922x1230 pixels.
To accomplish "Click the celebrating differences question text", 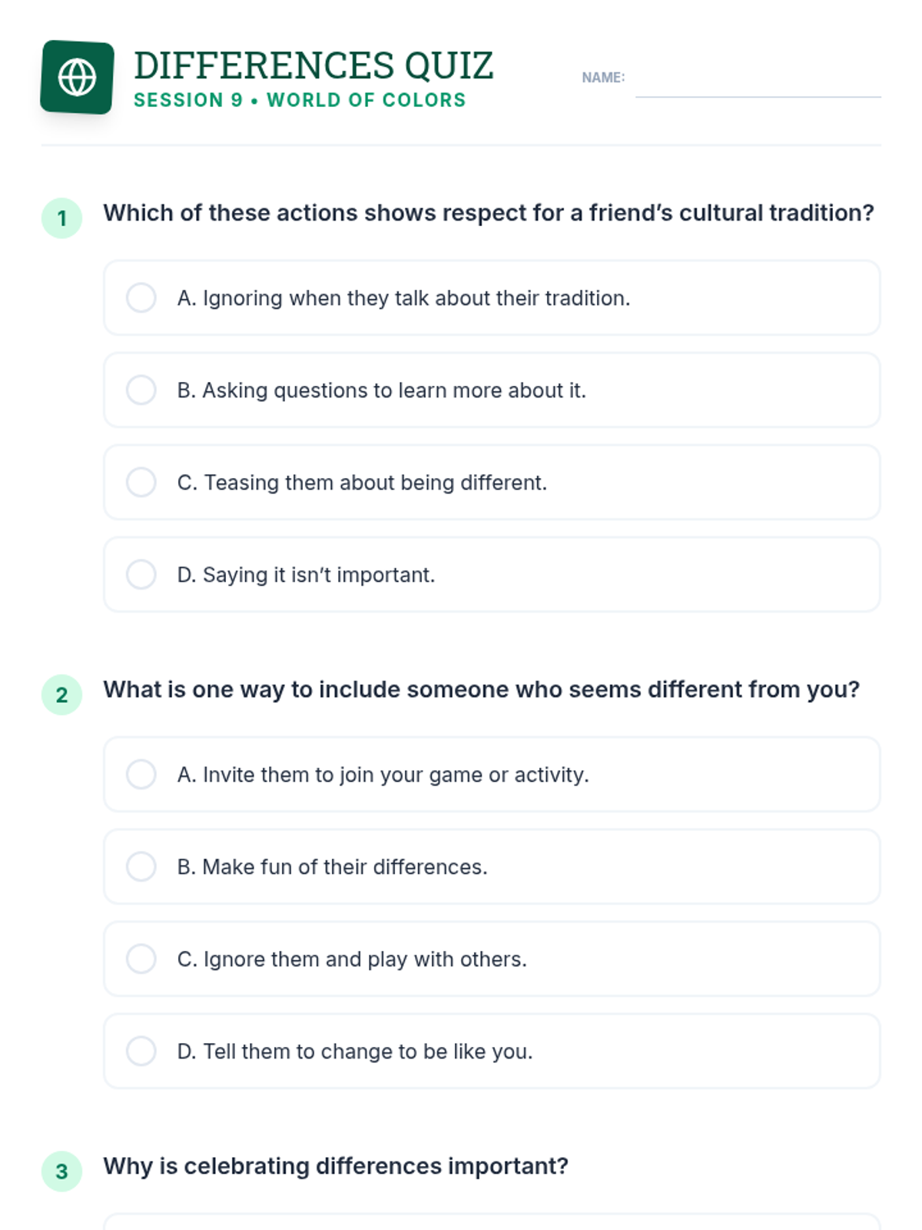I will (x=336, y=1166).
